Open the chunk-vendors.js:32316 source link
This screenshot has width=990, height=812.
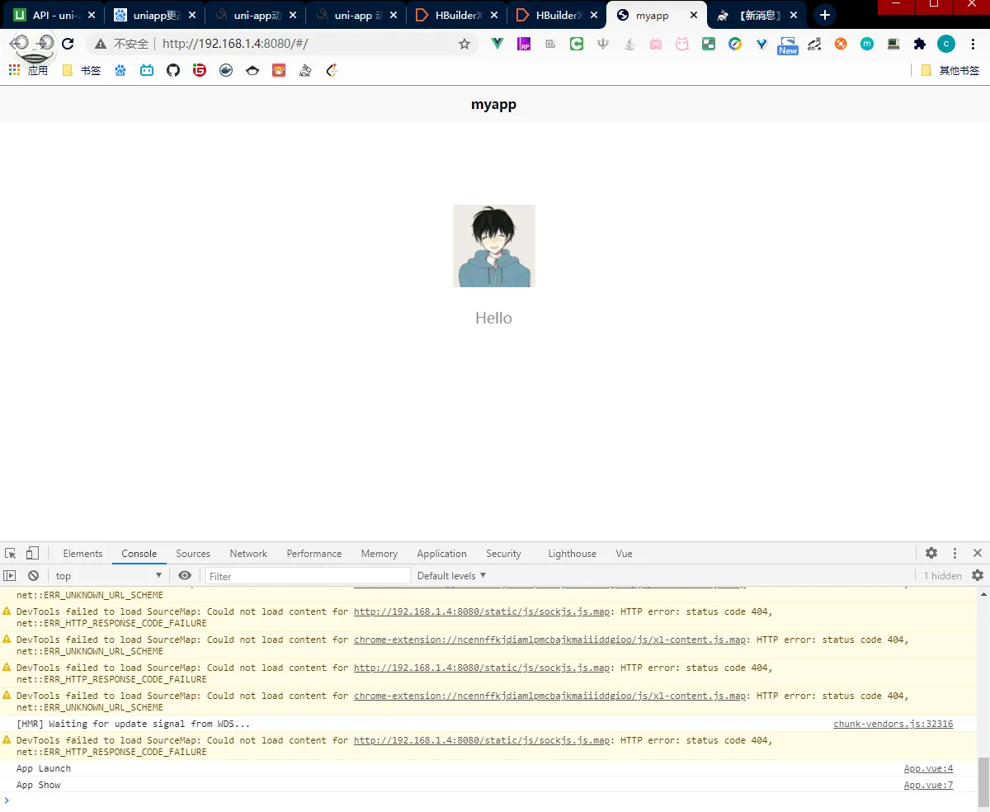893,724
